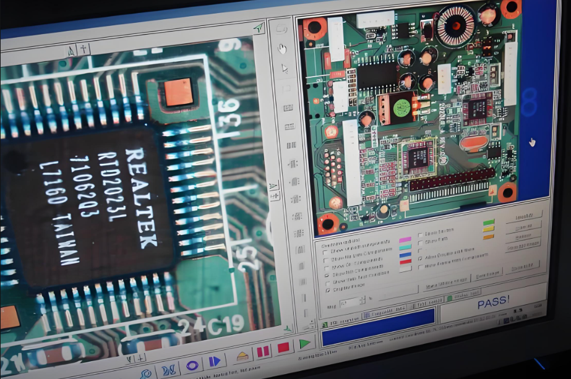
Task: Click the blue circle icon in bottom toolbar
Action: click(x=192, y=365)
